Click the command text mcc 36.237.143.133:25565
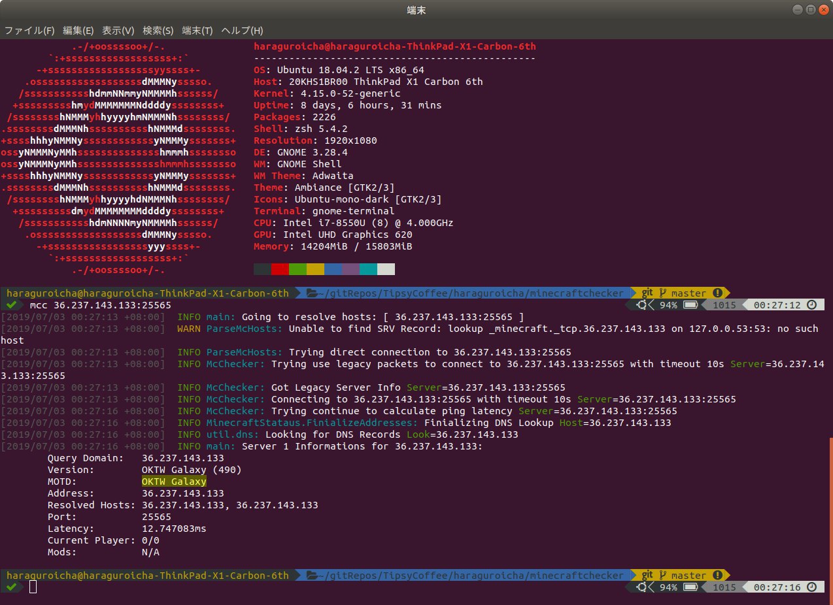833x605 pixels. coord(101,305)
